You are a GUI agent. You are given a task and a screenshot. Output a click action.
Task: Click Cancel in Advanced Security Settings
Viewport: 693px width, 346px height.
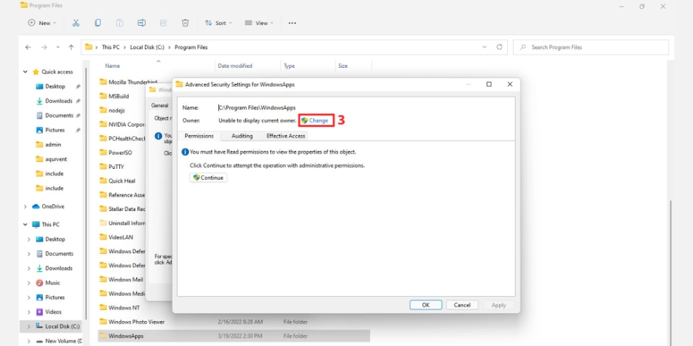(x=462, y=305)
